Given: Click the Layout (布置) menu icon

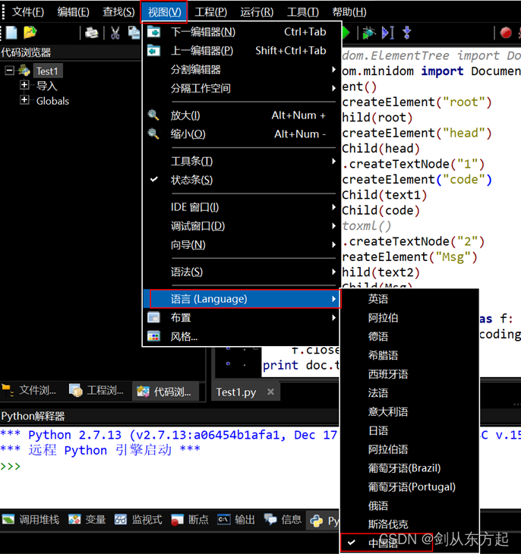Looking at the screenshot, I should [154, 317].
